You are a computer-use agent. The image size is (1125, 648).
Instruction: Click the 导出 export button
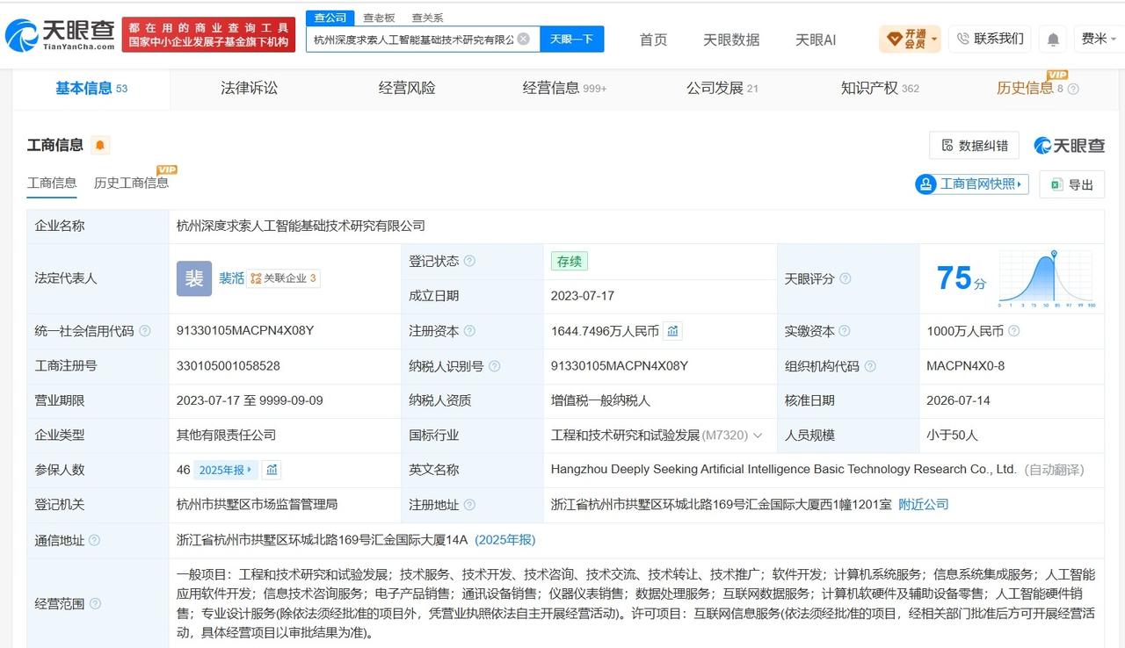(1071, 184)
